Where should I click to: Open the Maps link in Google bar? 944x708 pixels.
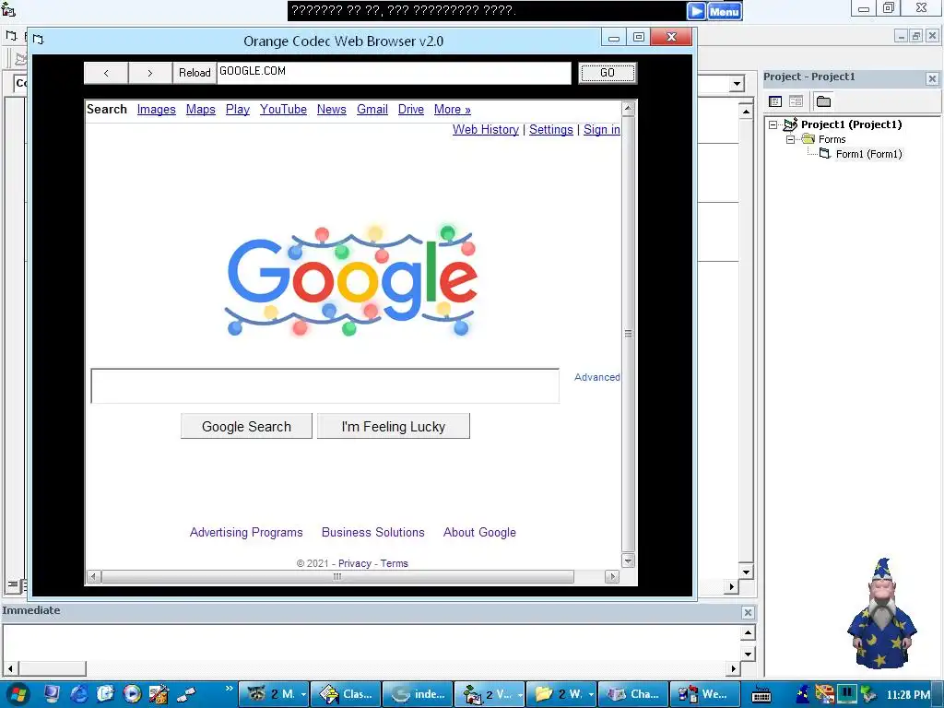tap(200, 109)
